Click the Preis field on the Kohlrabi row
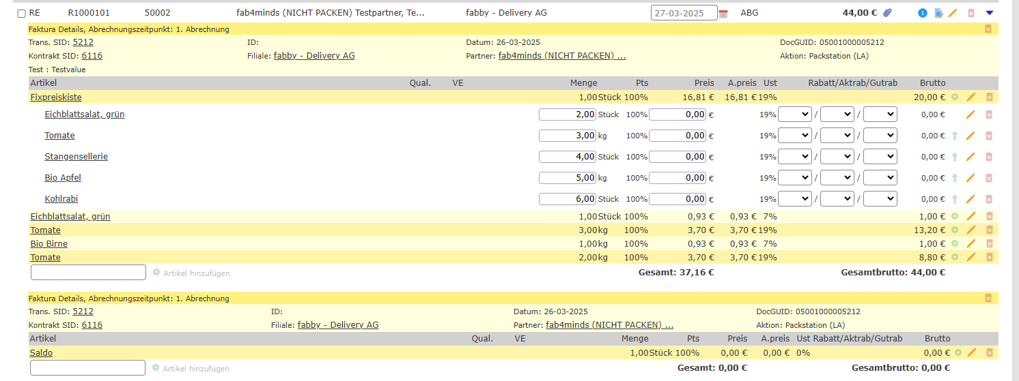 (x=678, y=199)
